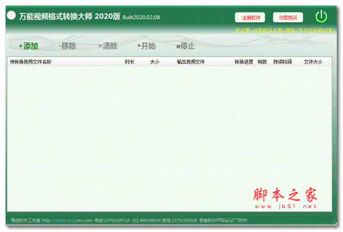Click 停止 to stop conversion
The height and width of the screenshot is (232, 343).
(x=185, y=46)
